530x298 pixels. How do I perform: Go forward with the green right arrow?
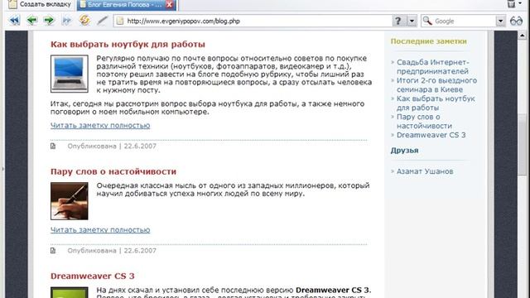click(x=49, y=21)
